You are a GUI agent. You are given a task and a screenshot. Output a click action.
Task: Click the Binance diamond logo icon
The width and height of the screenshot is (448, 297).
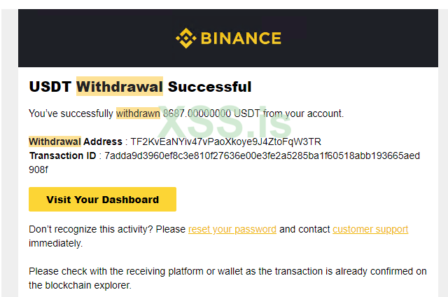[x=185, y=37]
